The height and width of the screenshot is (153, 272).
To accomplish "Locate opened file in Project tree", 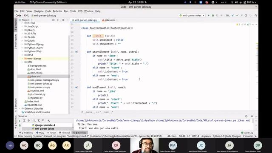I will tap(53, 20).
